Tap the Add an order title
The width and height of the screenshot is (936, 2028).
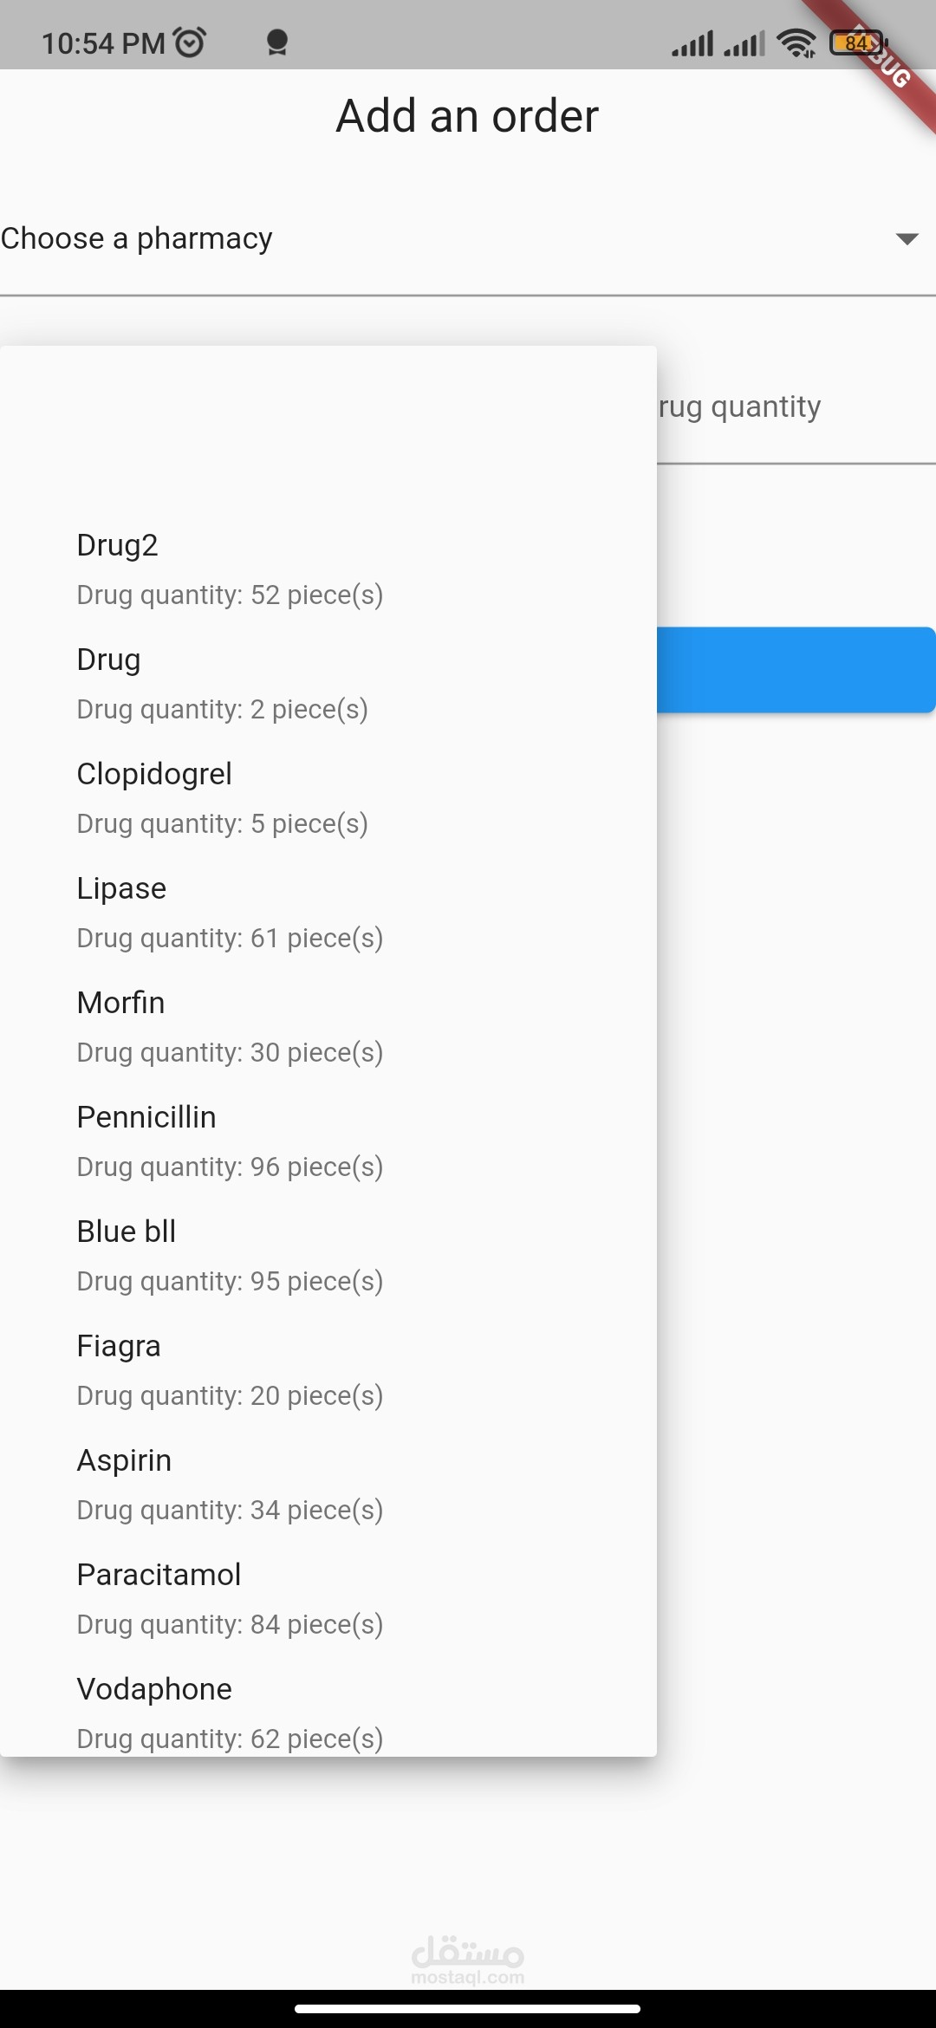tap(467, 116)
